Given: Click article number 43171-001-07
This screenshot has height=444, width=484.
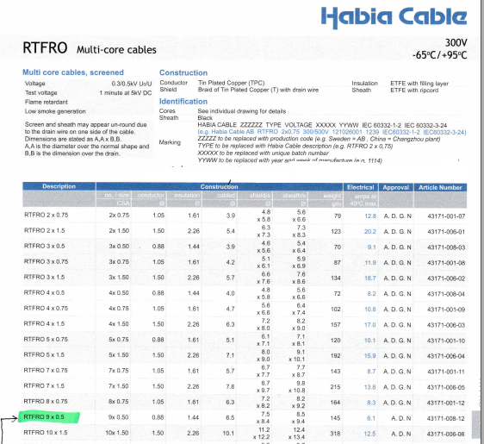Looking at the screenshot, I should tap(446, 216).
